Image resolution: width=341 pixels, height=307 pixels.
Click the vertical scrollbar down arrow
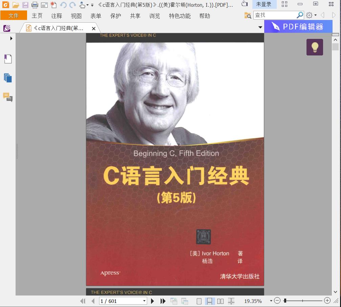(335, 292)
